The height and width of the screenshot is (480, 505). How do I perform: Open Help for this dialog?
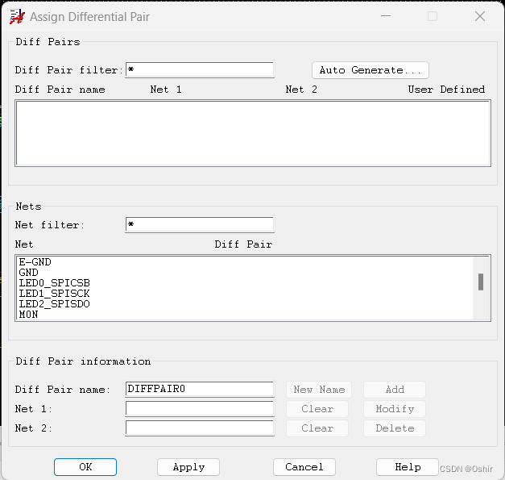tap(408, 467)
